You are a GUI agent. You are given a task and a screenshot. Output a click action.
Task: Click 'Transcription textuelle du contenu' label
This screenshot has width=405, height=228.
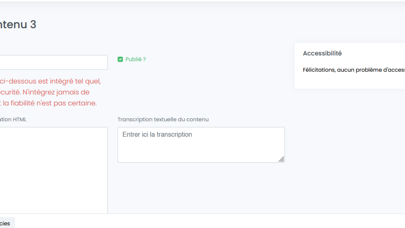(x=163, y=119)
